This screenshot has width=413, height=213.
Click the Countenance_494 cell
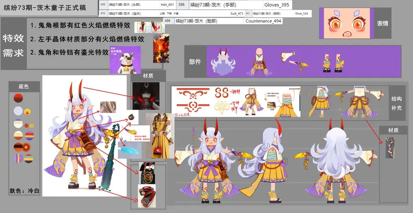(263, 21)
